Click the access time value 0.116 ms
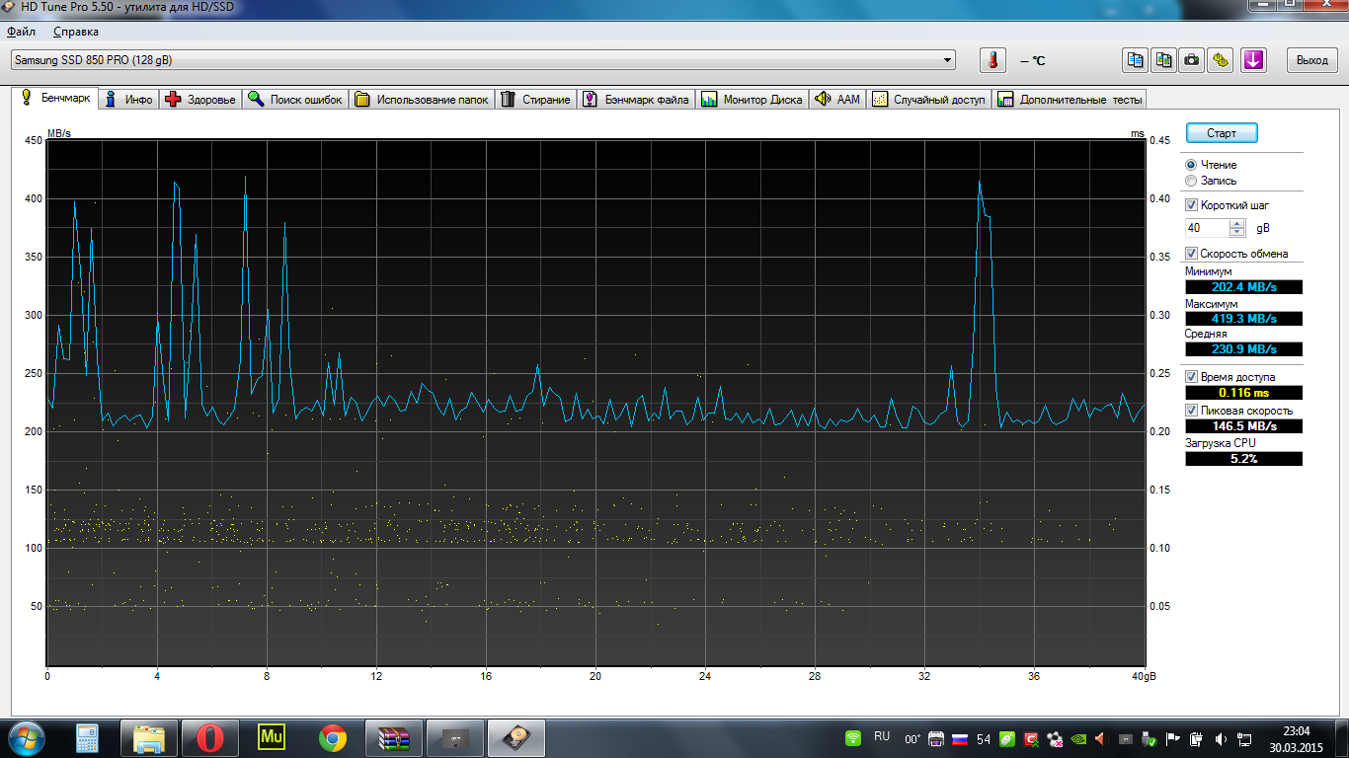The width and height of the screenshot is (1349, 758). (1243, 393)
